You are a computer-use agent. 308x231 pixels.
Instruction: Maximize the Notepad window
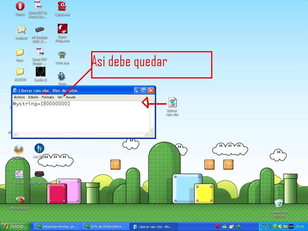click(x=144, y=90)
